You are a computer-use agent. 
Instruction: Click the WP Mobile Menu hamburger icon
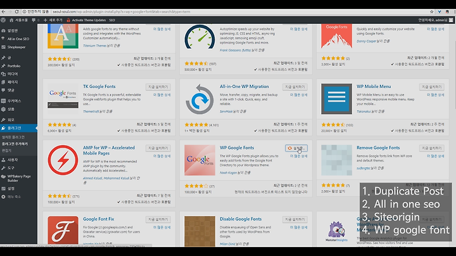click(336, 99)
